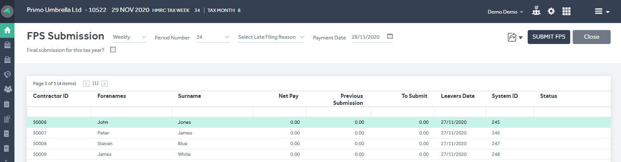Expand the Weekly frequency dropdown
Viewport: 621px width, 162px height.
pyautogui.click(x=130, y=37)
